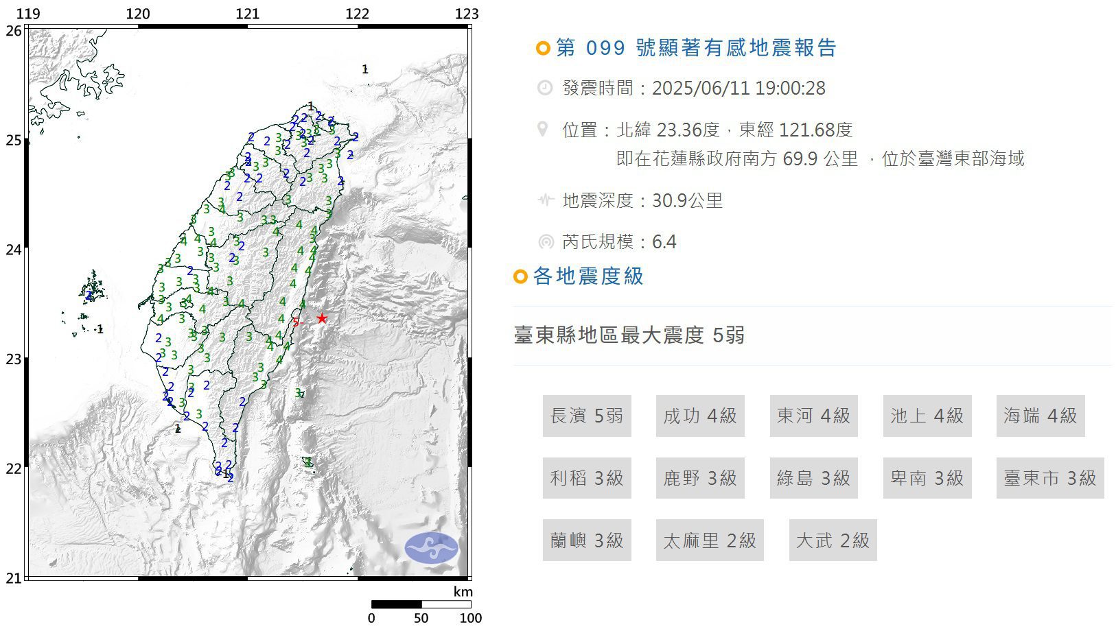Select the 成功 4級 intensity tile
The width and height of the screenshot is (1116, 631).
point(700,416)
